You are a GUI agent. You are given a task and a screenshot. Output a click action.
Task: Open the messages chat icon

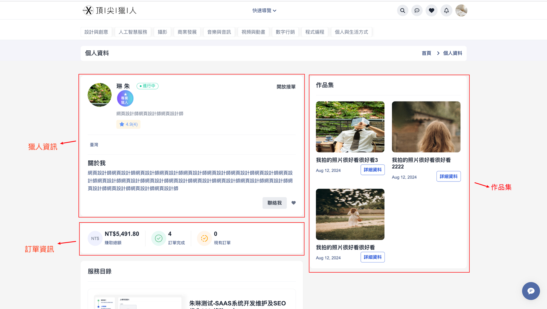coord(417,10)
